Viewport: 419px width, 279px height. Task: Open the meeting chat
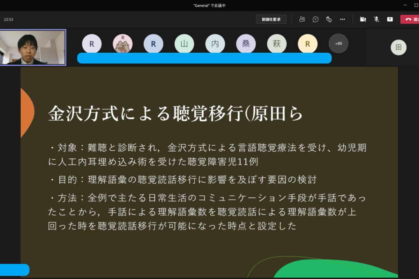(315, 19)
